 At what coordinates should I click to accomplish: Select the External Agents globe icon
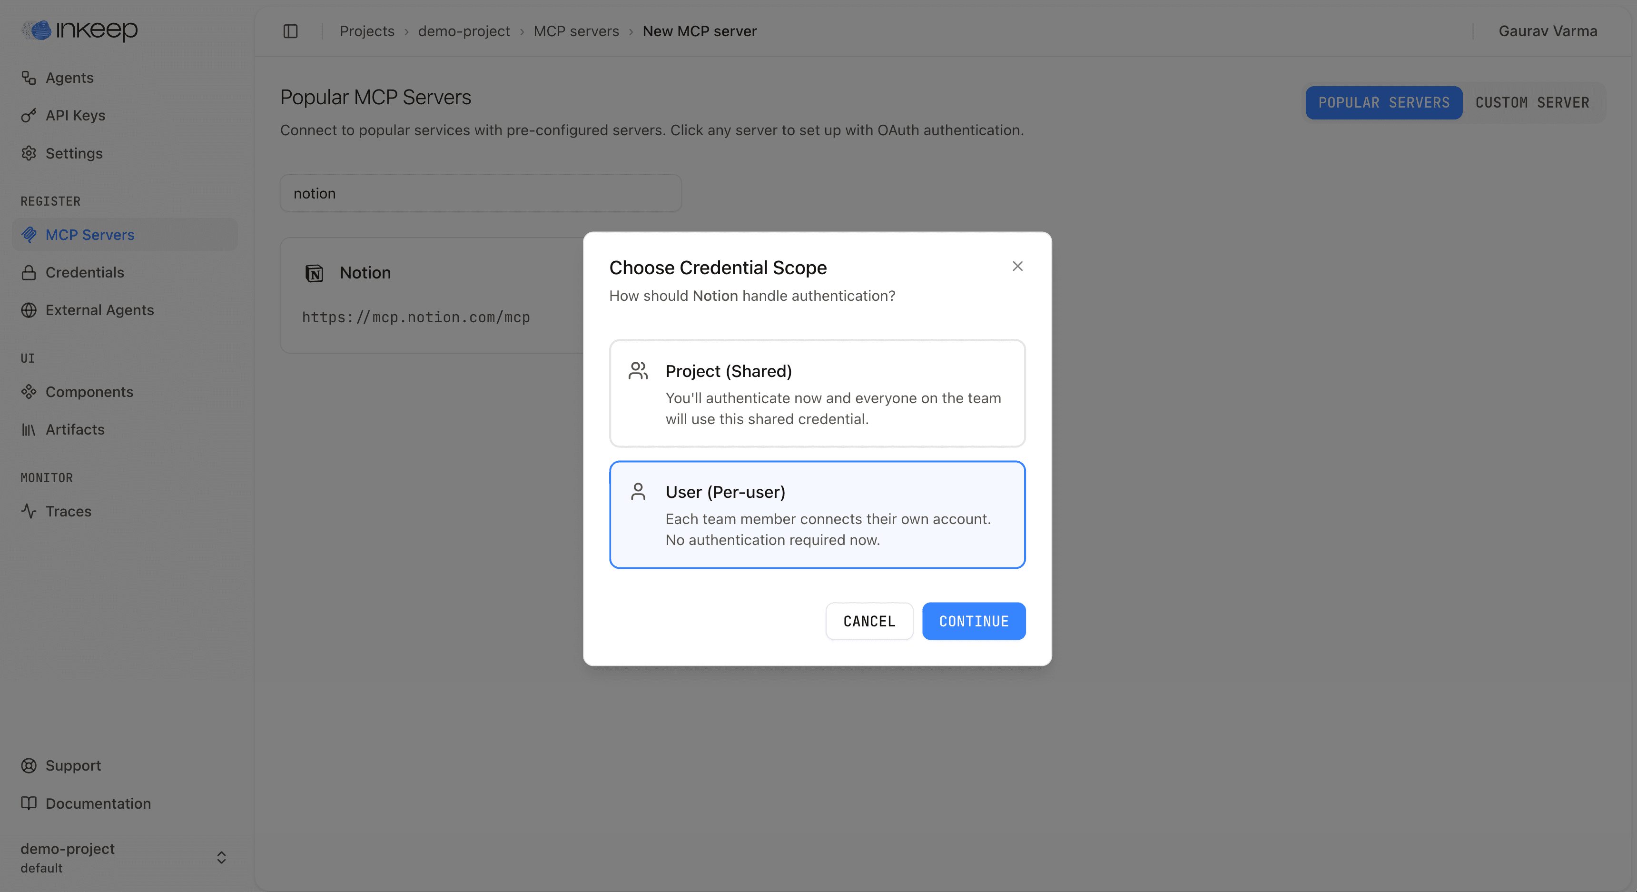point(29,309)
